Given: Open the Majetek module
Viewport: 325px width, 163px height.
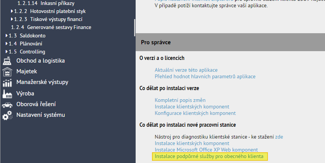Looking at the screenshot, I should tap(27, 71).
